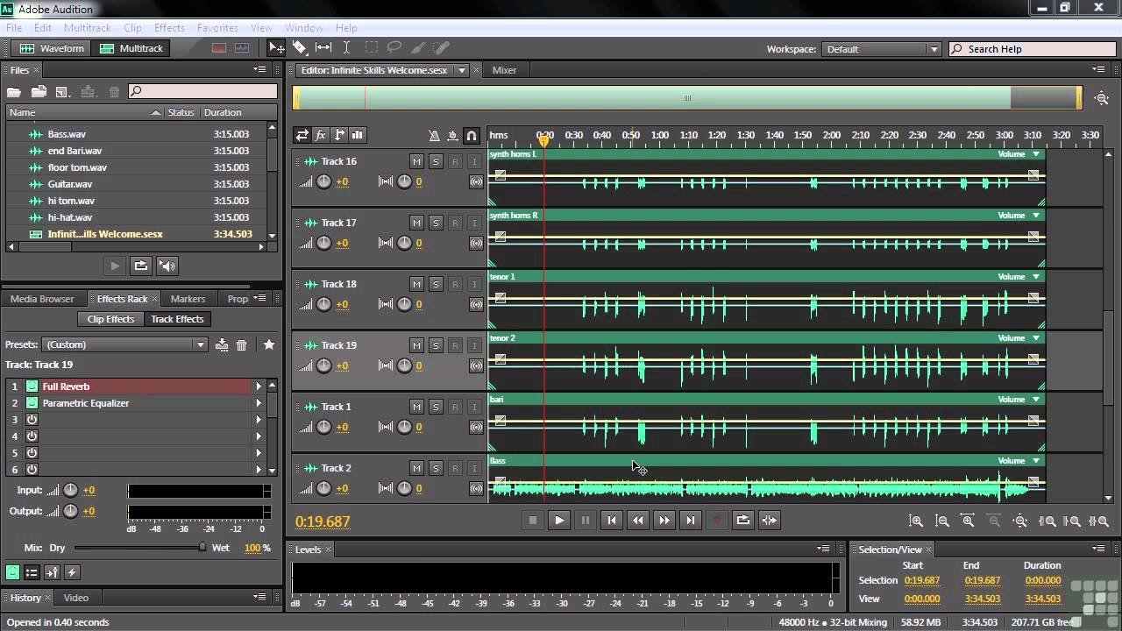Toggle snapping magnet icon
Image resolution: width=1122 pixels, height=631 pixels.
pyautogui.click(x=472, y=135)
